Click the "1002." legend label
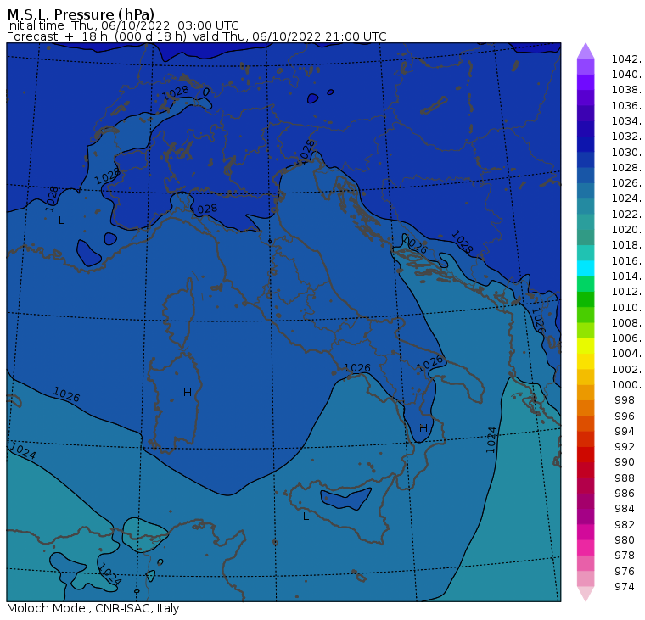 pos(626,369)
